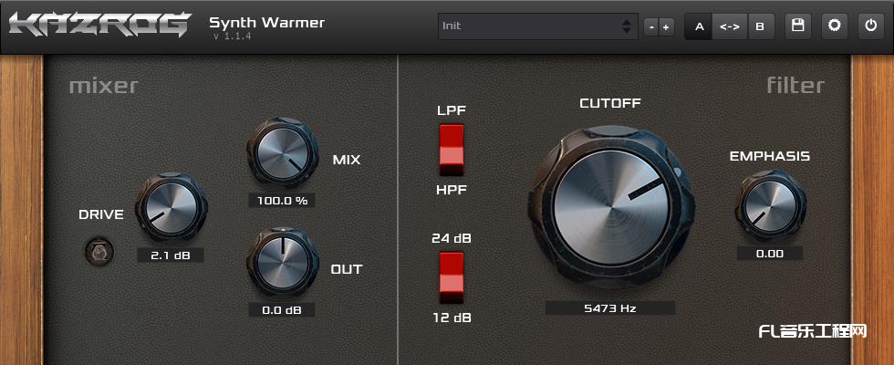Click the Kazrog logo

click(100, 25)
